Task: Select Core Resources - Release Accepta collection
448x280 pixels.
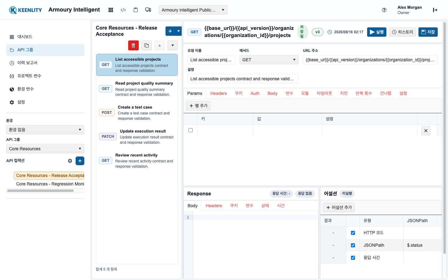Action: point(49,175)
